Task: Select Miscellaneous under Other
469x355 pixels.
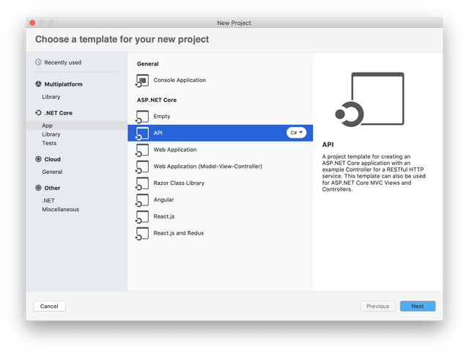Action: pos(60,209)
